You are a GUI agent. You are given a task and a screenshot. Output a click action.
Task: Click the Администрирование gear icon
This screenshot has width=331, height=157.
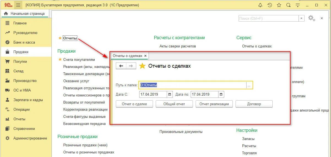coord(7,138)
